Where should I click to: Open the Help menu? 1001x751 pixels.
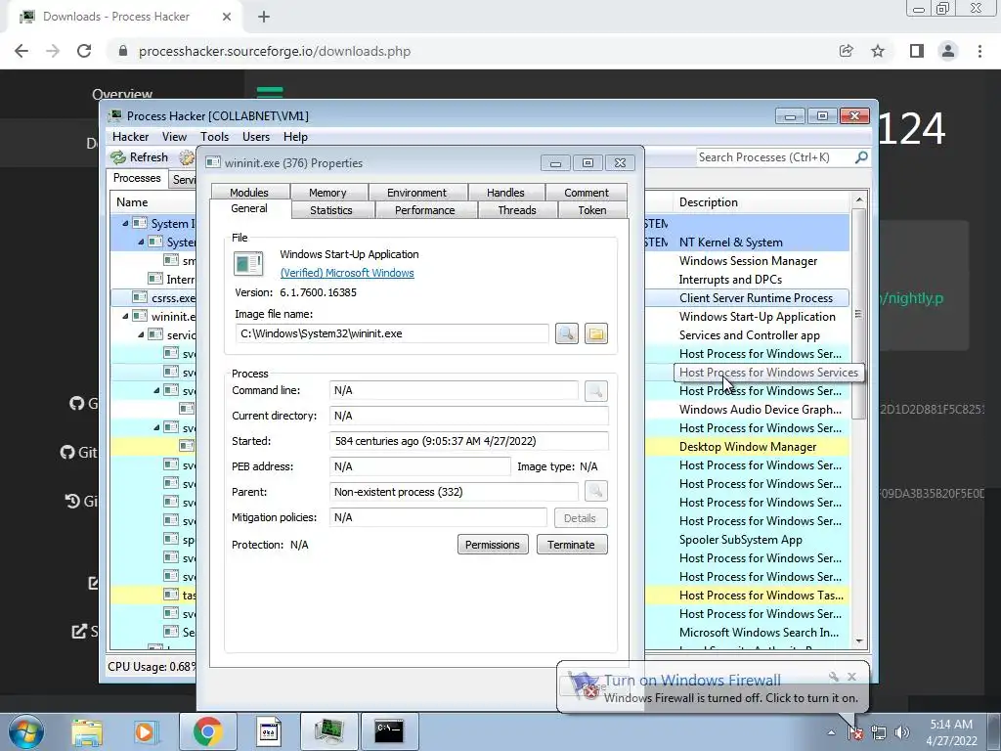[x=295, y=137]
